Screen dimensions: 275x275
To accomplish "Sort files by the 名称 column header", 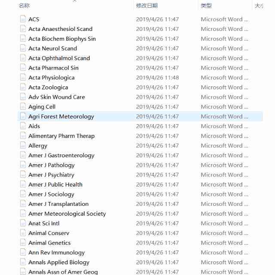I will coord(24,6).
